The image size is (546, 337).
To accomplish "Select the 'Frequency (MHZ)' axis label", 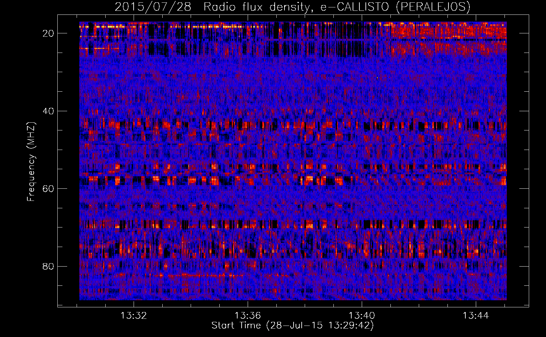I will [31, 162].
